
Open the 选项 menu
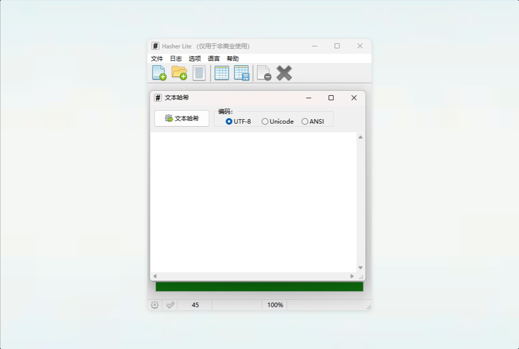(194, 58)
